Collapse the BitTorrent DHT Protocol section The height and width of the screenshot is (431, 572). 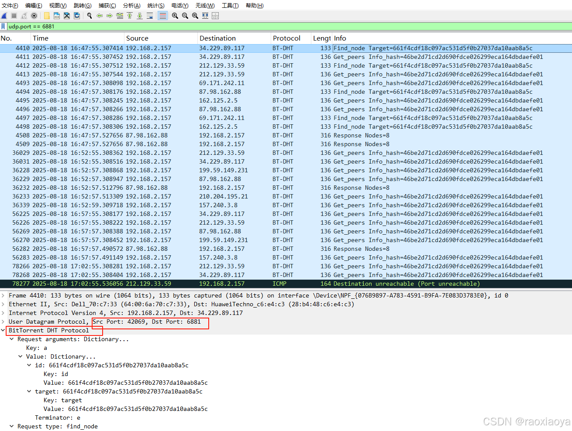pos(3,330)
